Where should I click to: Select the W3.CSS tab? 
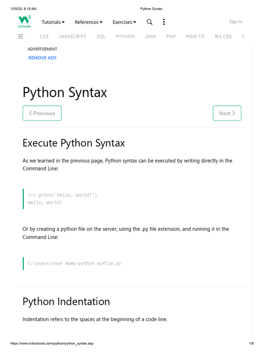(x=223, y=36)
